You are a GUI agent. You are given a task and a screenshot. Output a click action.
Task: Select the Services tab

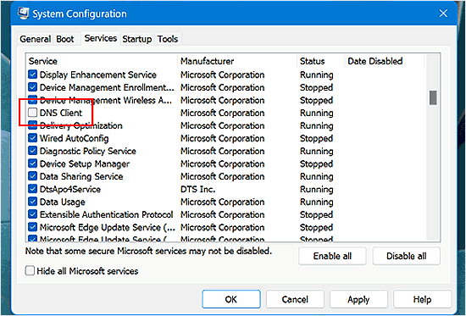tap(101, 38)
